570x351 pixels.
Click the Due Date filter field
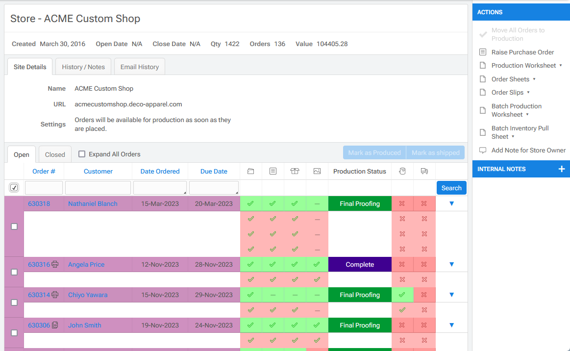click(x=214, y=188)
